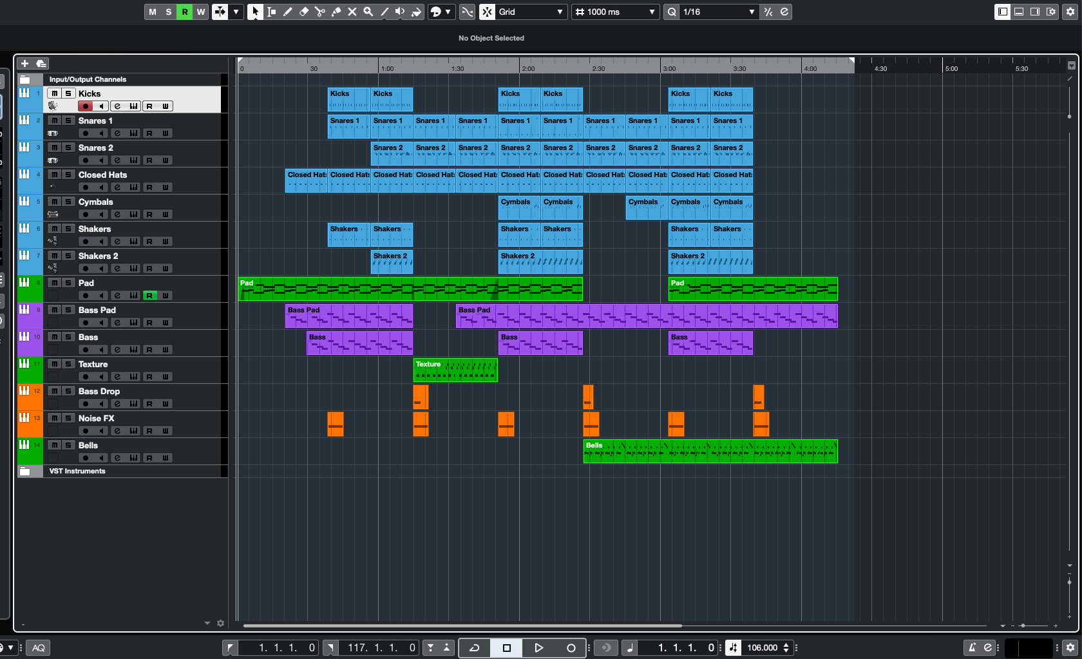Open Auto-Scroll settings dropdown arrow
The image size is (1082, 659).
[x=236, y=12]
